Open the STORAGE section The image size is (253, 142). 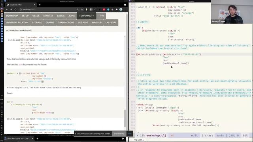click(x=37, y=22)
